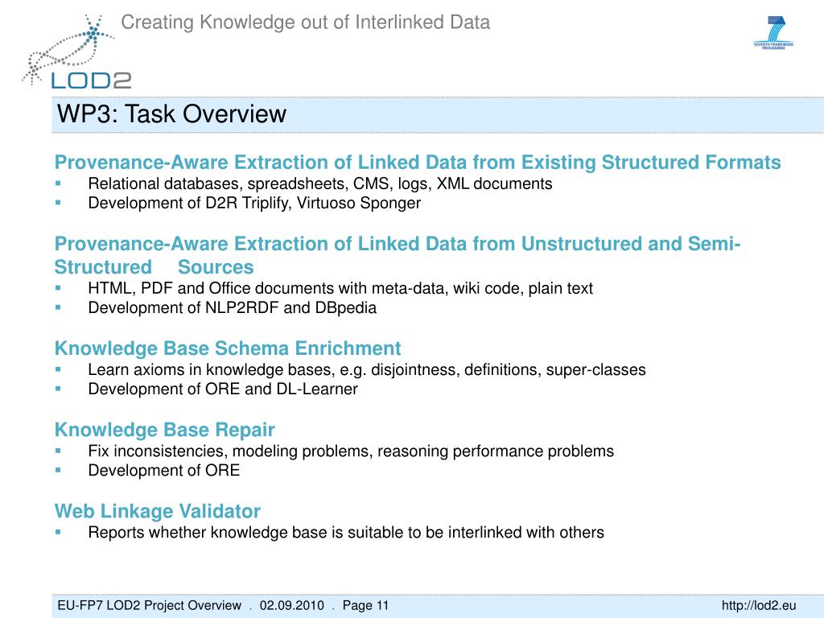Click 'Development of ORE and DL-Learner' text
The height and width of the screenshot is (618, 824).
point(222,389)
